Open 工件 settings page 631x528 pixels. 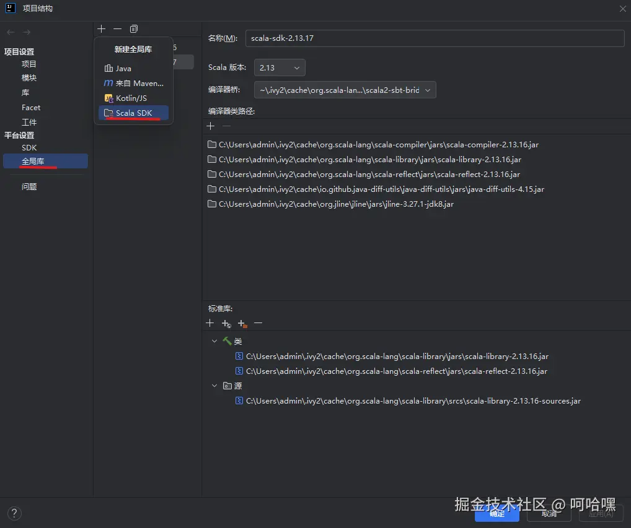point(29,122)
